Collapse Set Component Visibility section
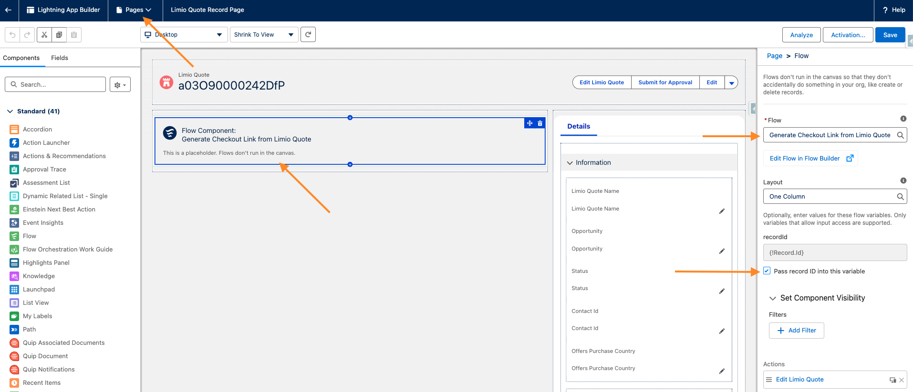913x392 pixels. (773, 298)
